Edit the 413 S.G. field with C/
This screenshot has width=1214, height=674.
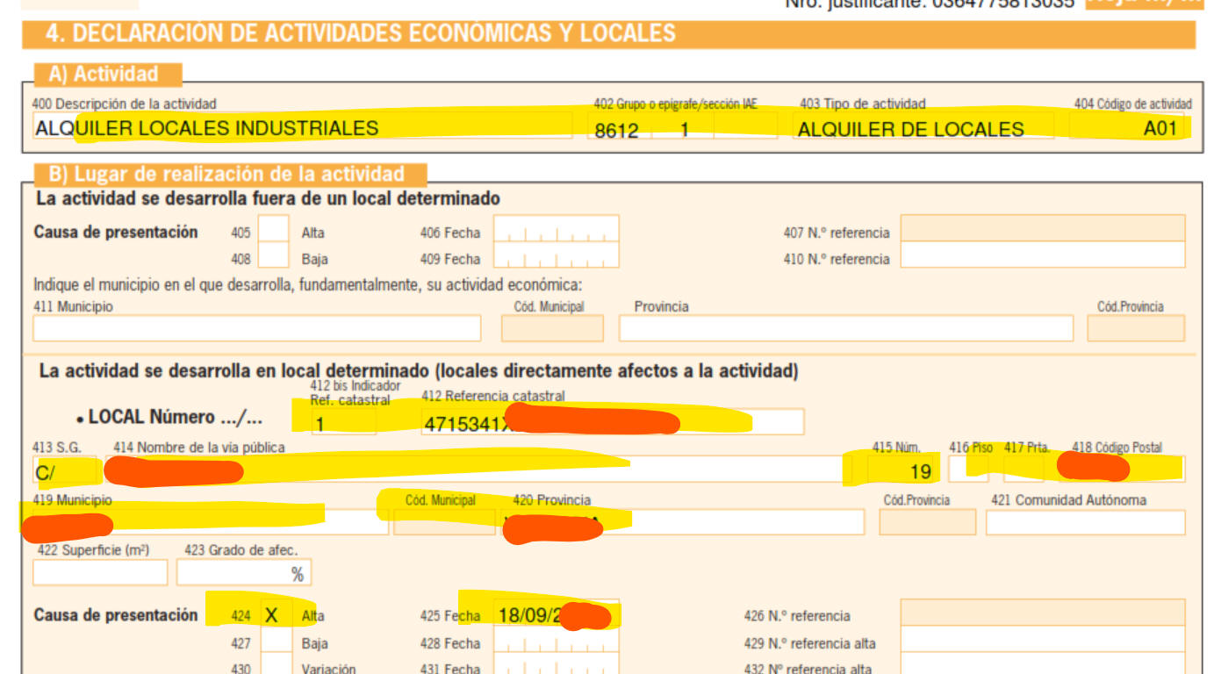point(67,470)
